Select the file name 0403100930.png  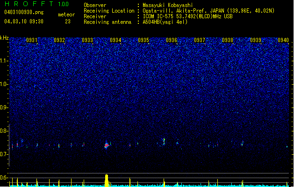tap(24, 13)
